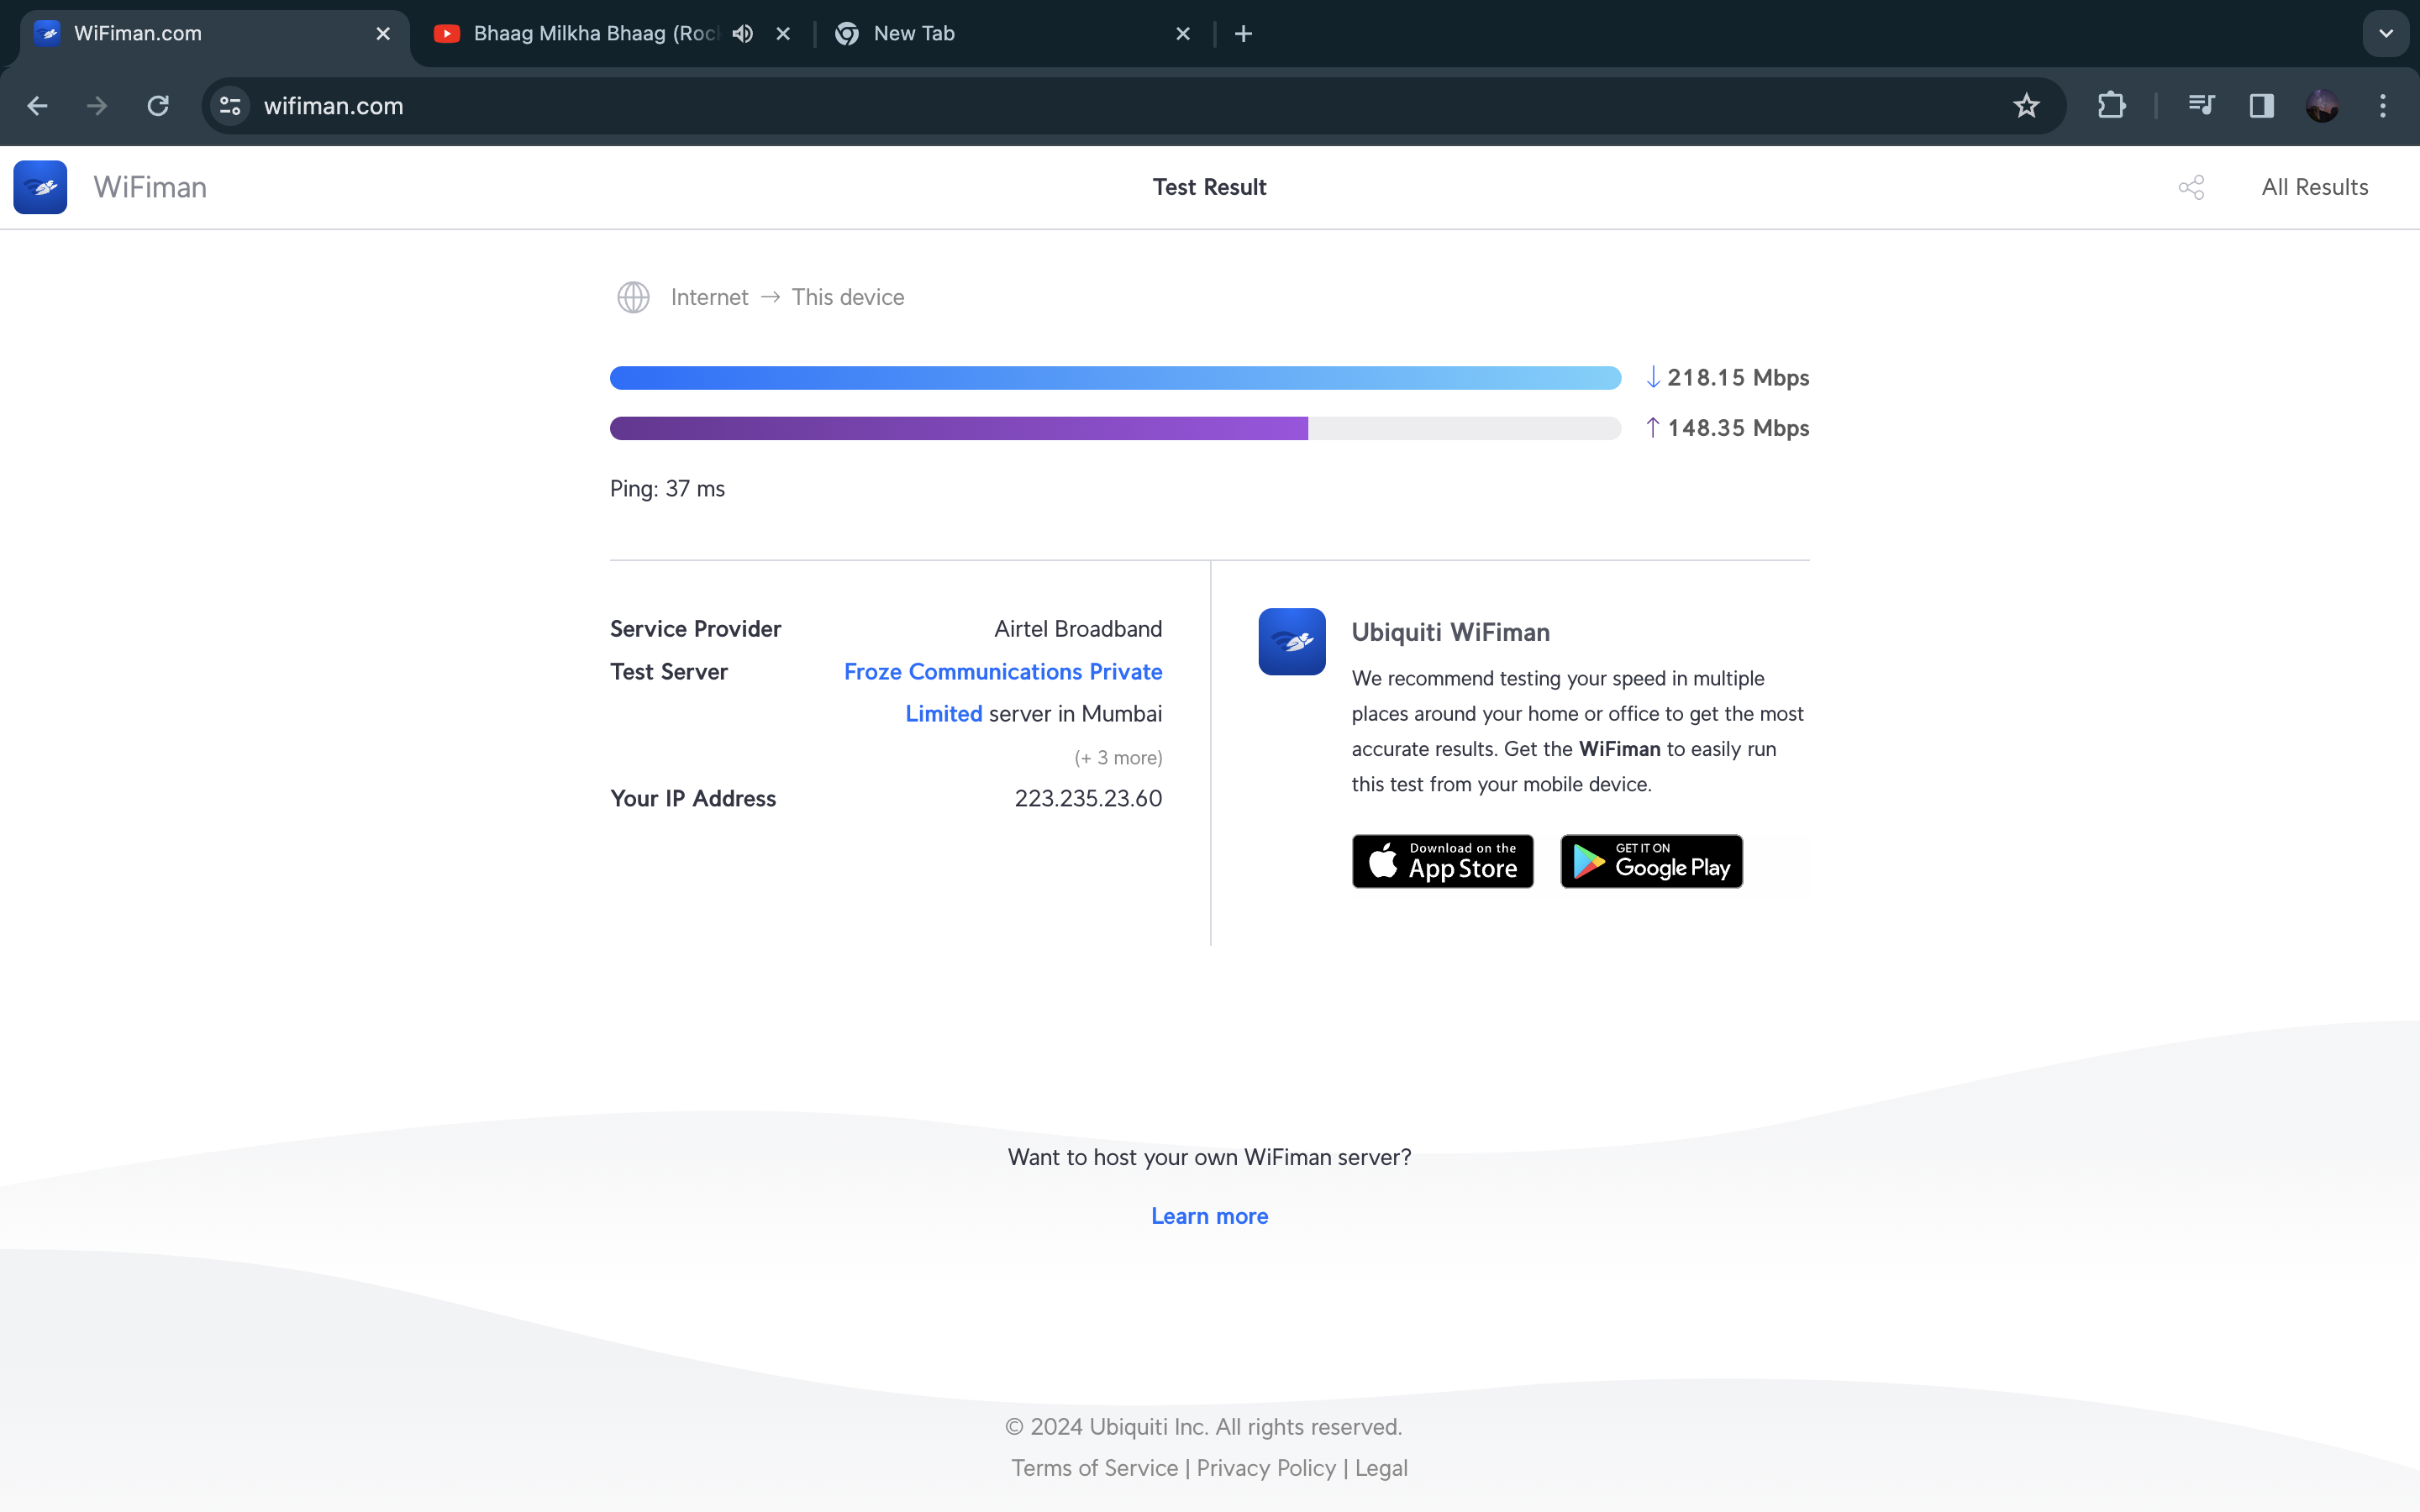Open Get it on Google Play badge
Viewport: 2420px width, 1512px height.
pos(1652,861)
